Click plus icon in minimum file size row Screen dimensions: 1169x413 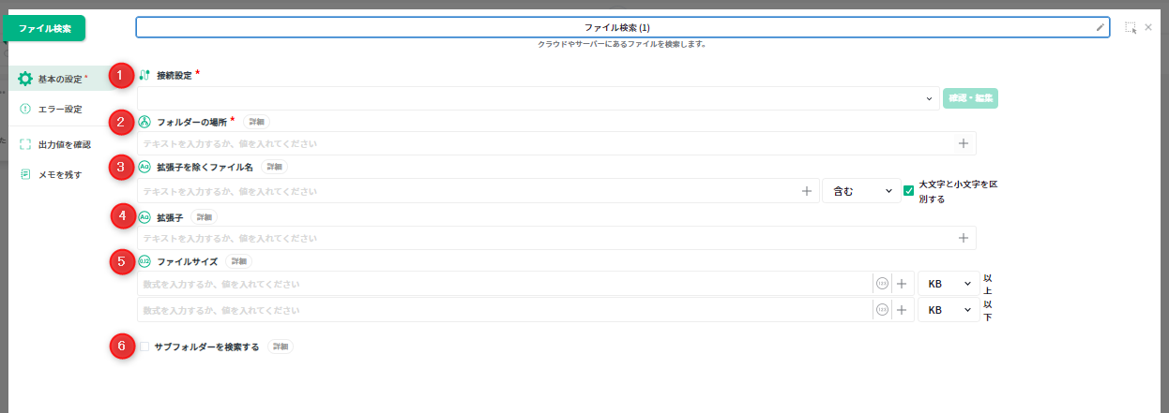point(902,284)
